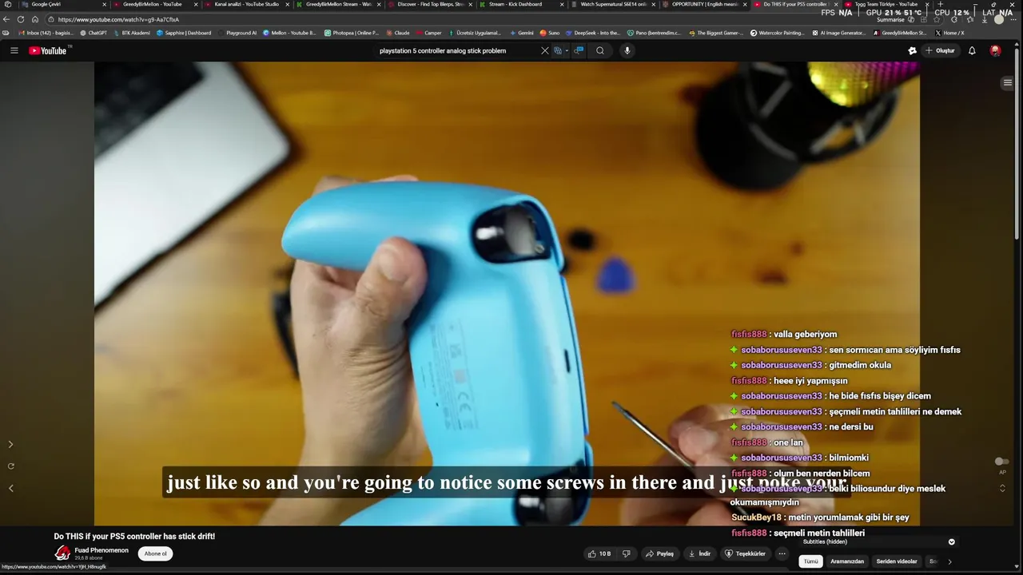
Task: Click the translate icon in search bar
Action: coord(558,50)
